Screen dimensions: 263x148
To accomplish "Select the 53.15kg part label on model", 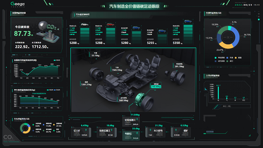I will [95, 54].
